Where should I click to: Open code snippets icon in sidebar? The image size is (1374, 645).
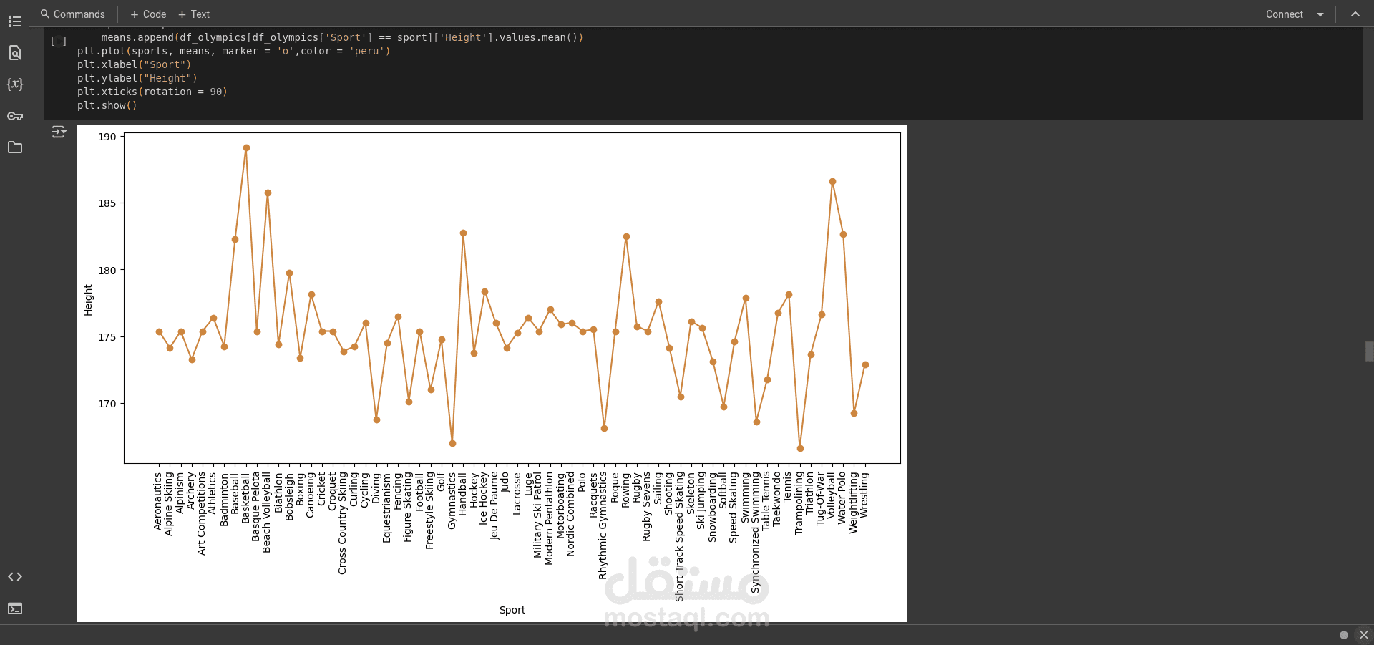(15, 577)
